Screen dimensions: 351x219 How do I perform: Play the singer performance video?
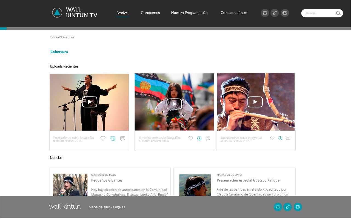pyautogui.click(x=90, y=102)
